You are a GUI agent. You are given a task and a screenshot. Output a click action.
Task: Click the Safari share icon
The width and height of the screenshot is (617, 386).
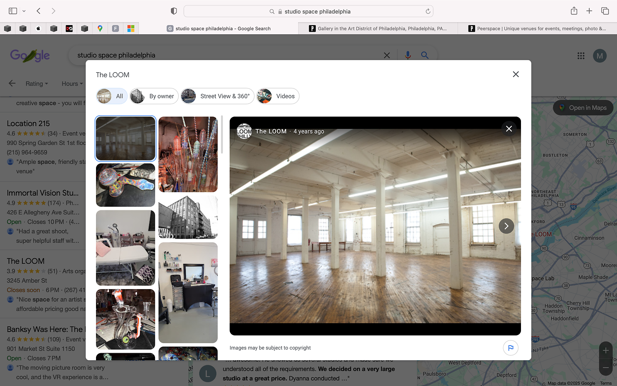[574, 11]
